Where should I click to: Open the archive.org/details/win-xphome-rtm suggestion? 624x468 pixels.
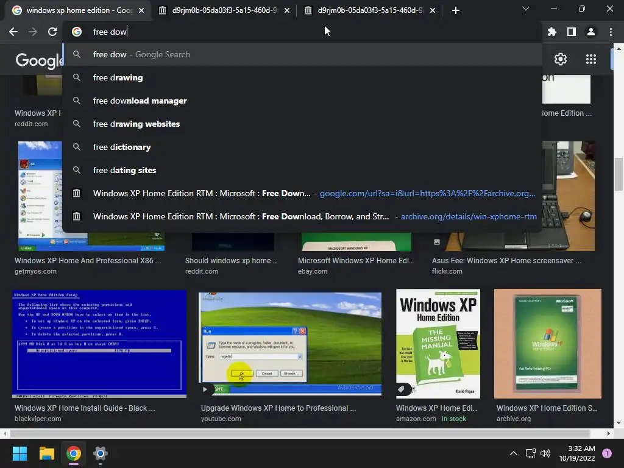click(x=302, y=216)
